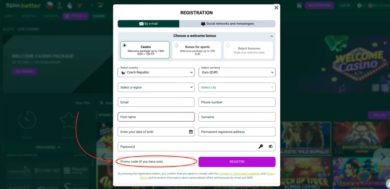Click the envelope icon on By e-mail tab
Screen dimensions: 390x189
[141, 24]
